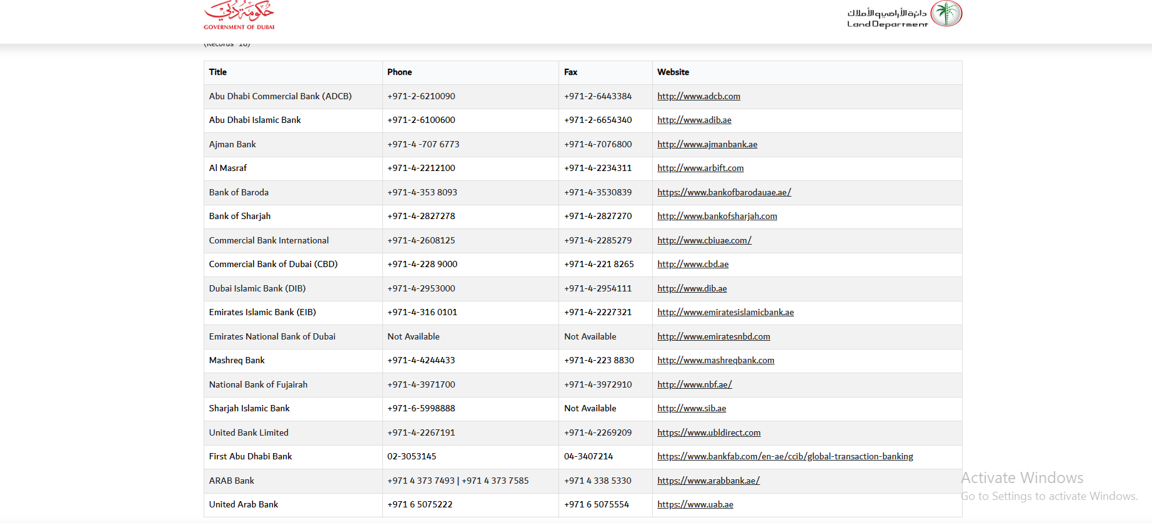Open the arbift.com link for Al Masraf
1152x523 pixels.
700,168
